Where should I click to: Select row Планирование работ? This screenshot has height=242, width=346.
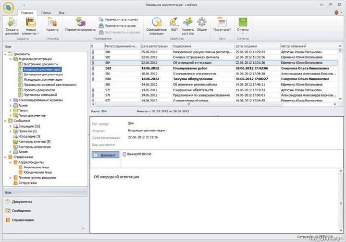(x=214, y=68)
